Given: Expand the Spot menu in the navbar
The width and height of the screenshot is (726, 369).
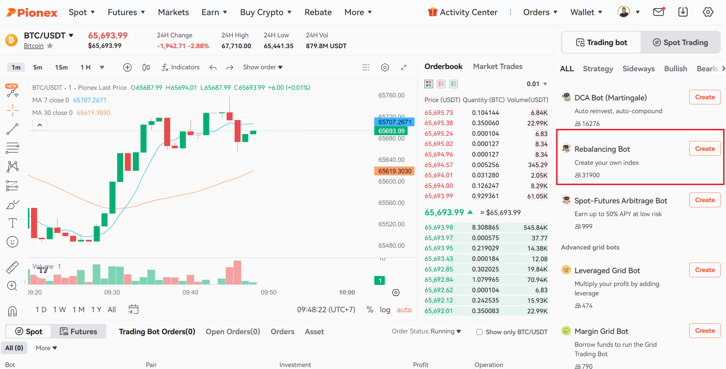Looking at the screenshot, I should coord(82,12).
